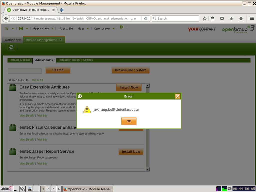The image size is (256, 192).
Task: Click the Openbravo logo in the Error dialog title
Action: click(80, 96)
